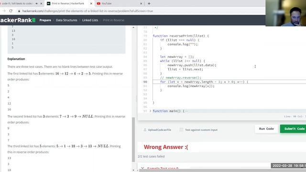
Task: Click the 'while (llist !== null)' code line
Action: tap(183, 61)
